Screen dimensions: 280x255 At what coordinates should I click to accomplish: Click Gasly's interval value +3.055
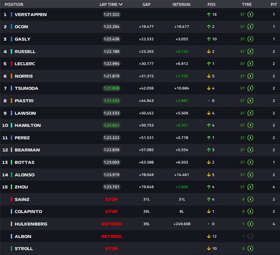(x=182, y=39)
